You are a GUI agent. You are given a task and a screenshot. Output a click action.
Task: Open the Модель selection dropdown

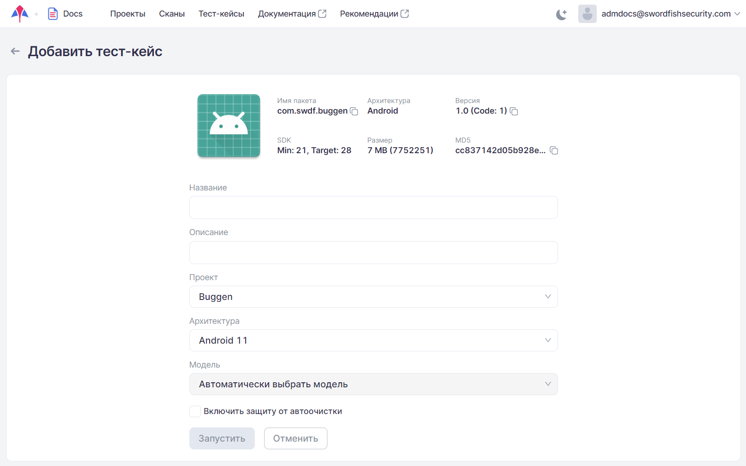(x=373, y=384)
